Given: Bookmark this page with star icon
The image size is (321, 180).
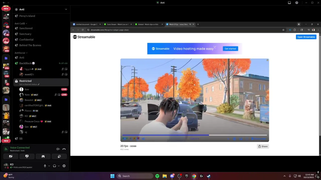Looking at the screenshot, I should click(283, 30).
